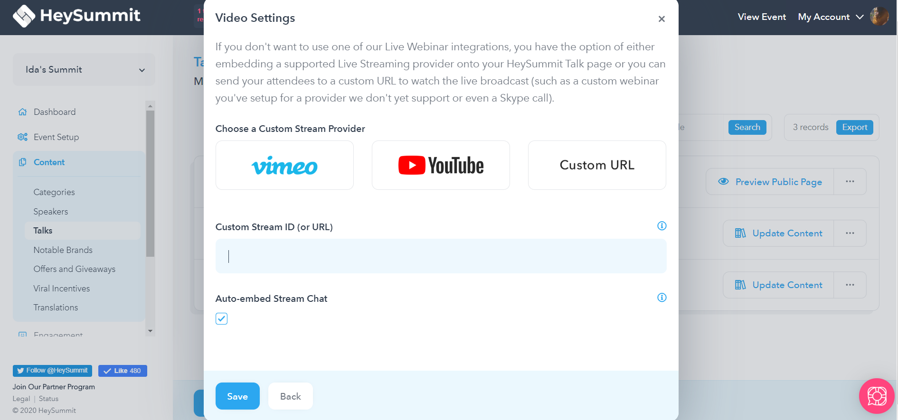Open Notable Brands page

pos(63,250)
